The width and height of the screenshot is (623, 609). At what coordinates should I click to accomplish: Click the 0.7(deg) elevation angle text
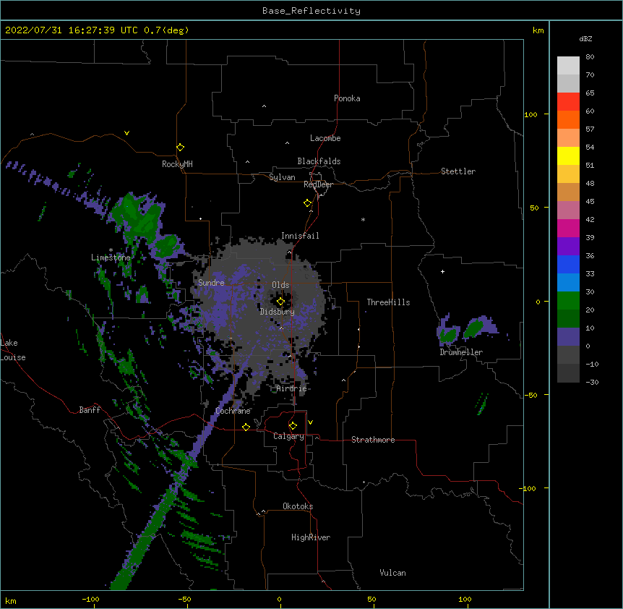(x=166, y=30)
